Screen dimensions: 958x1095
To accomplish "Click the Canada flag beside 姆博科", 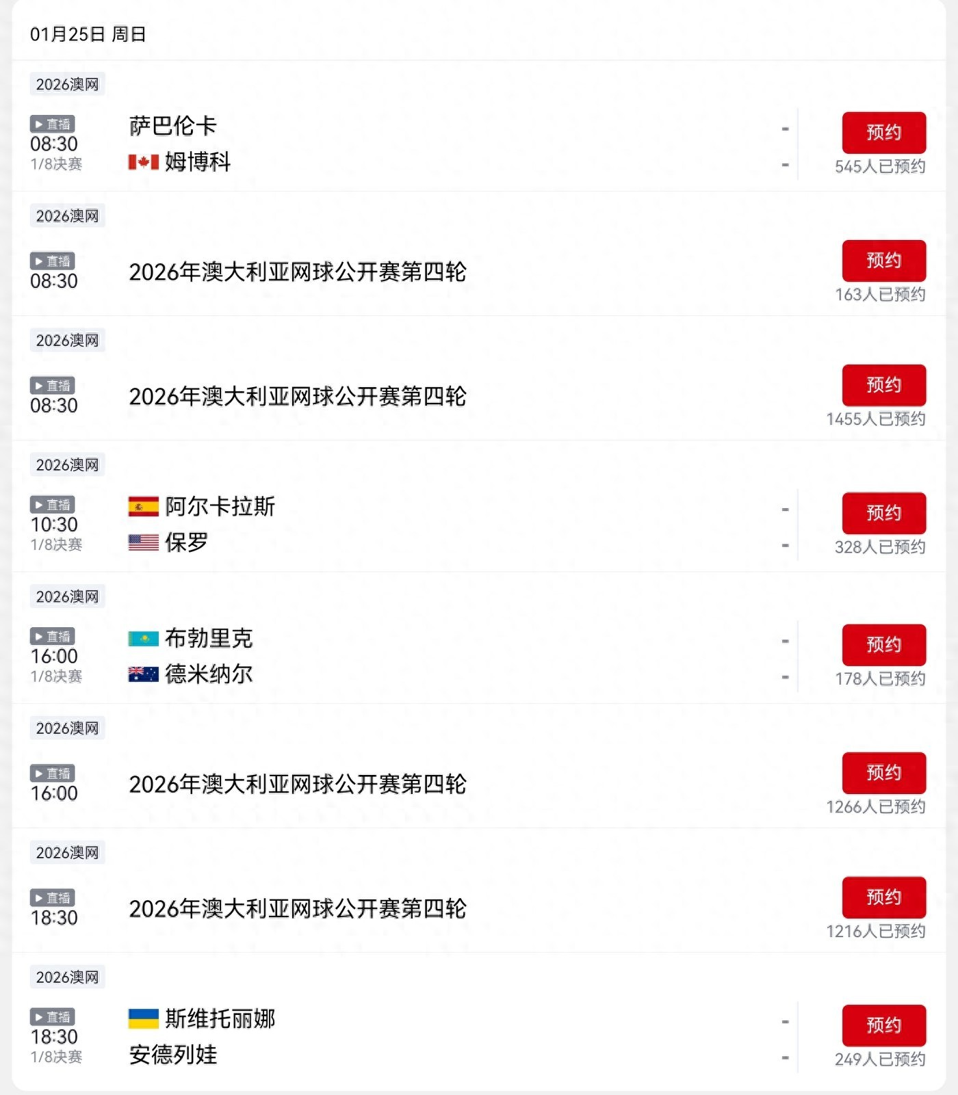I will (x=143, y=162).
